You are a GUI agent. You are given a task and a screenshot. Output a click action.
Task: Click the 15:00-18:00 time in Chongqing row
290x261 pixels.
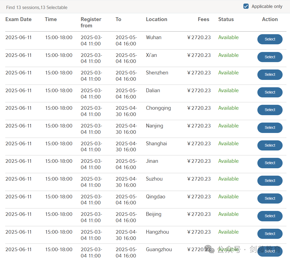pyautogui.click(x=59, y=108)
